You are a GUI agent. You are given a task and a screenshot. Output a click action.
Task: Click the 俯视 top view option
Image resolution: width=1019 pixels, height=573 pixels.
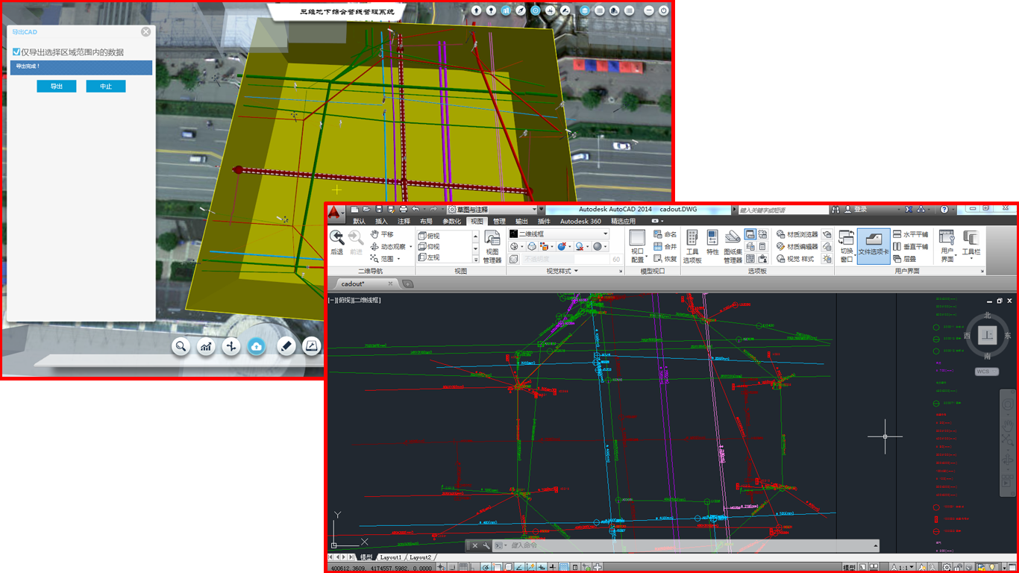click(429, 236)
